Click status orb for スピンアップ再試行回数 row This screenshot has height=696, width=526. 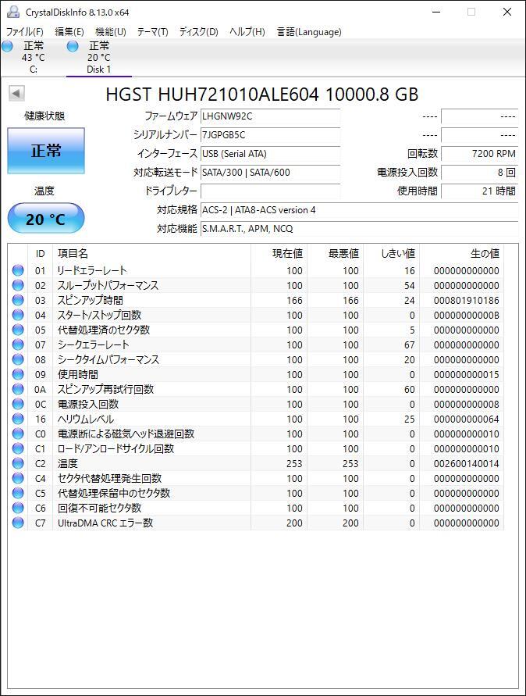click(18, 389)
